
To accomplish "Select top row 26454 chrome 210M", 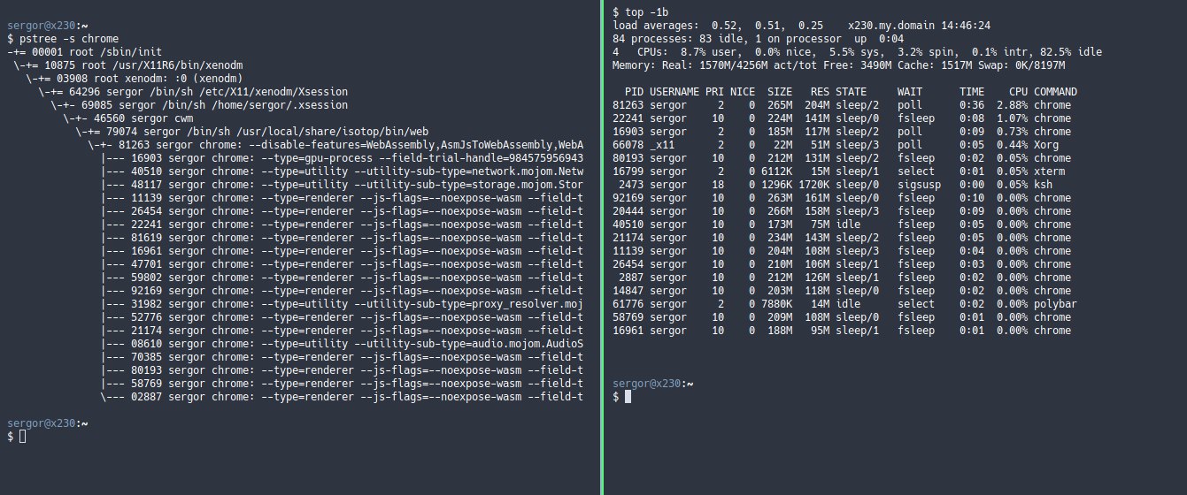I will [842, 264].
